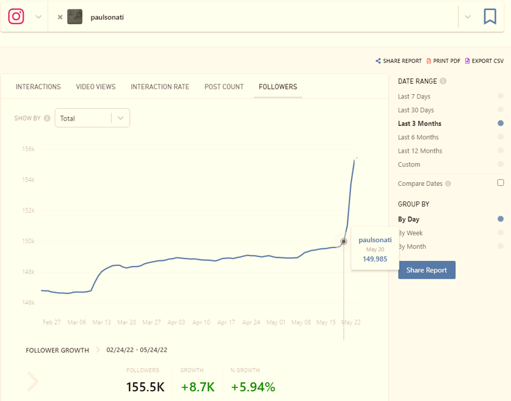
Task: Expand the dropdown arrow left of bookmark
Action: click(x=468, y=17)
